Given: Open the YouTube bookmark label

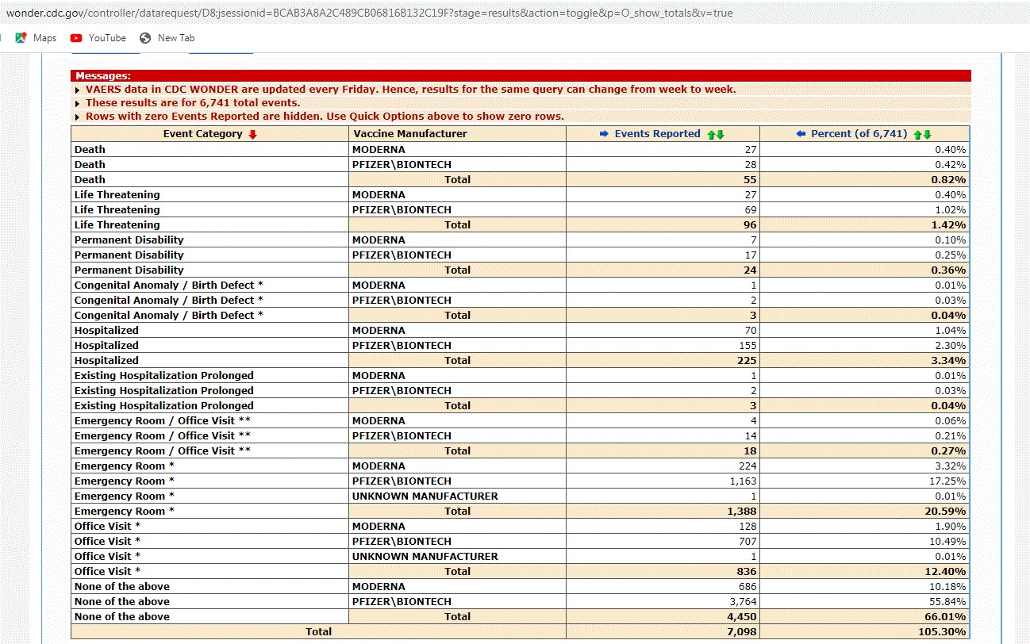Looking at the screenshot, I should [107, 38].
